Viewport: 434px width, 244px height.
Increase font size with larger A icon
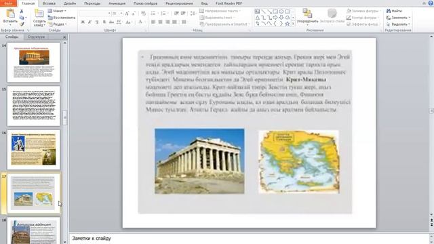[127, 14]
